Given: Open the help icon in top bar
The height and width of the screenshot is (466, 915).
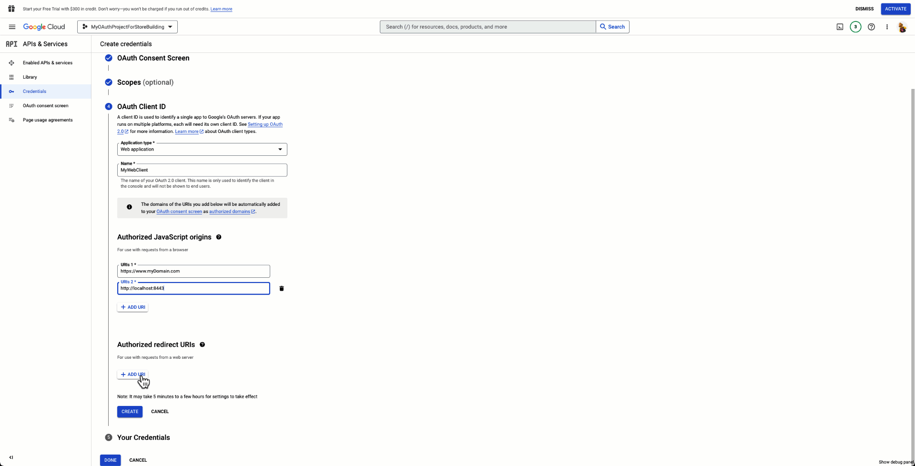Looking at the screenshot, I should pyautogui.click(x=872, y=27).
